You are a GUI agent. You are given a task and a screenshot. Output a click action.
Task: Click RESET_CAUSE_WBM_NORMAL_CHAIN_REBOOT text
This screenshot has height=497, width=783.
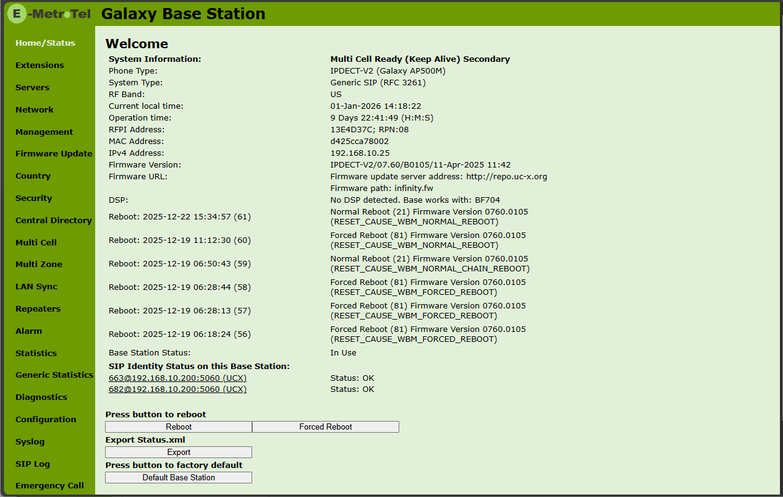point(430,269)
